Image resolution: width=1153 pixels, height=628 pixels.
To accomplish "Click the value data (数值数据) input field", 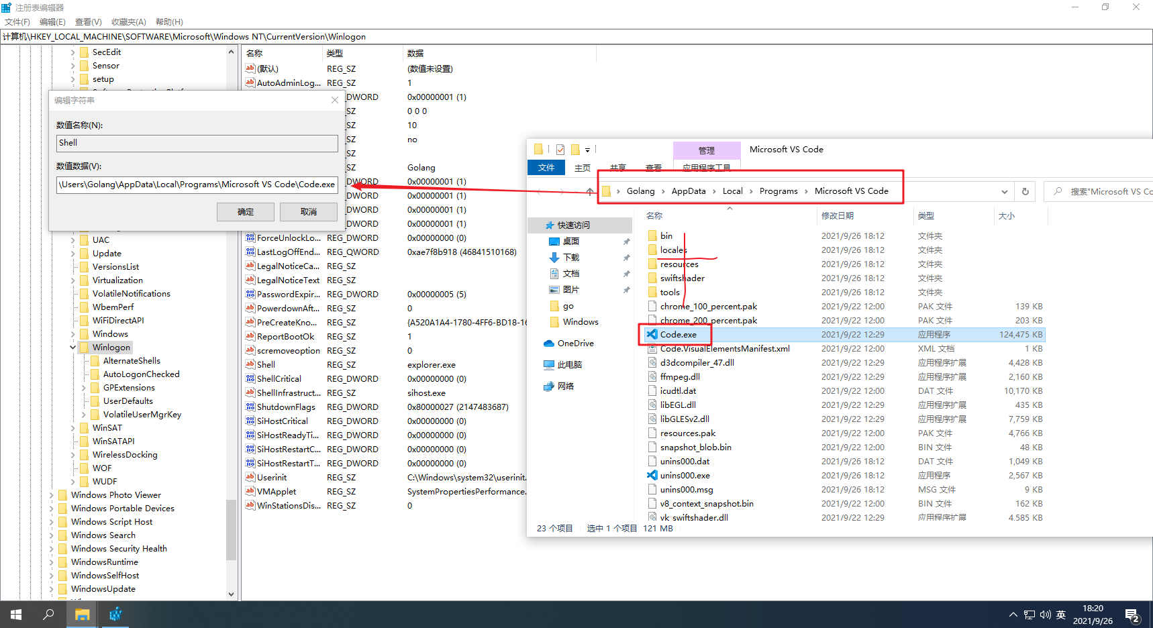I will tap(197, 185).
